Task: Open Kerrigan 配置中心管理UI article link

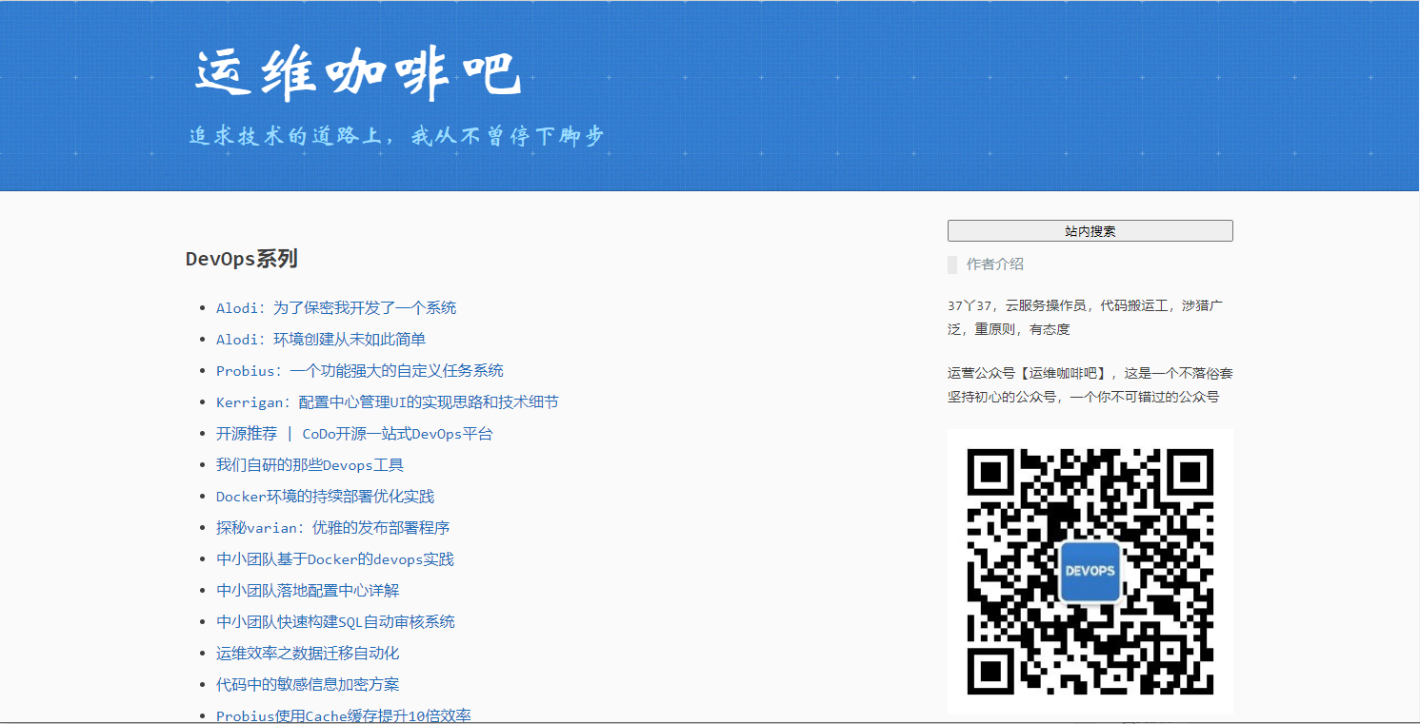Action: pos(387,402)
